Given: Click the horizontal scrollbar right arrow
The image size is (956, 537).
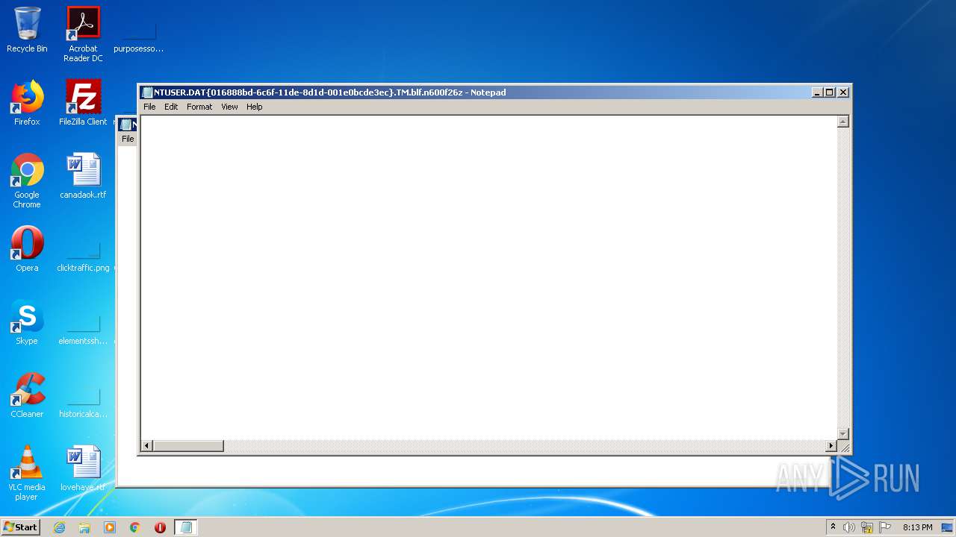Looking at the screenshot, I should coord(831,446).
